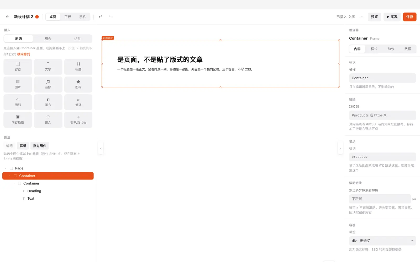Collapse the left panel with chevron

point(101,149)
